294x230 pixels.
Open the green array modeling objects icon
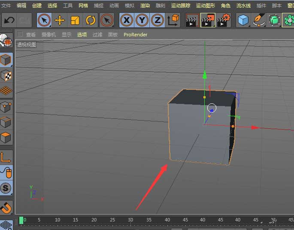click(288, 20)
